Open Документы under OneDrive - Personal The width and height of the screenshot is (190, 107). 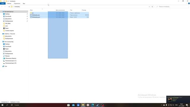point(8,36)
